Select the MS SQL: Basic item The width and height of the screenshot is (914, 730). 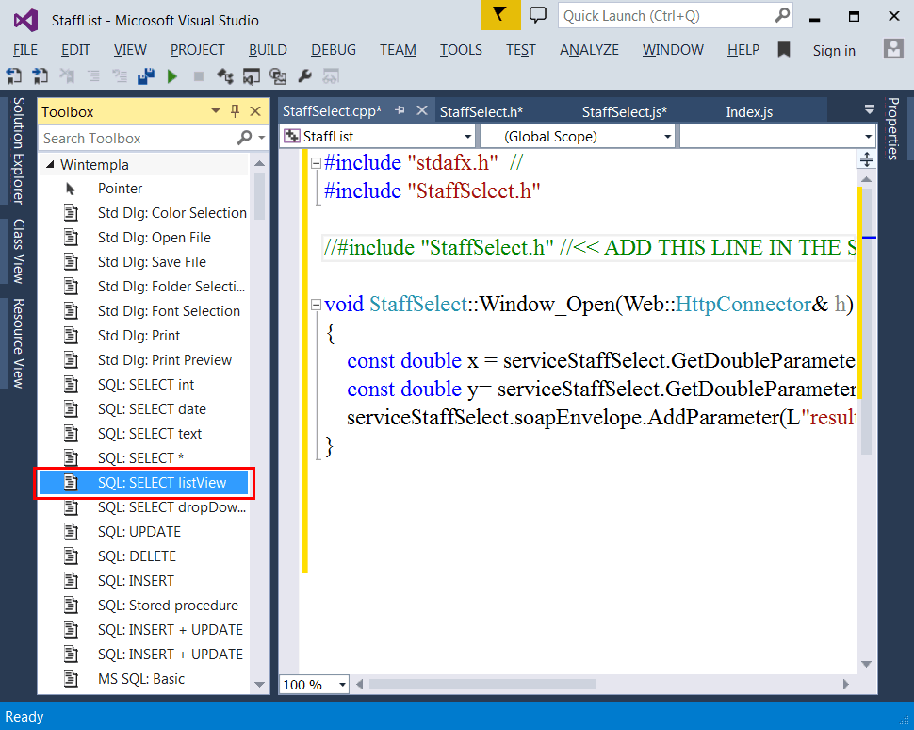pyautogui.click(x=143, y=679)
